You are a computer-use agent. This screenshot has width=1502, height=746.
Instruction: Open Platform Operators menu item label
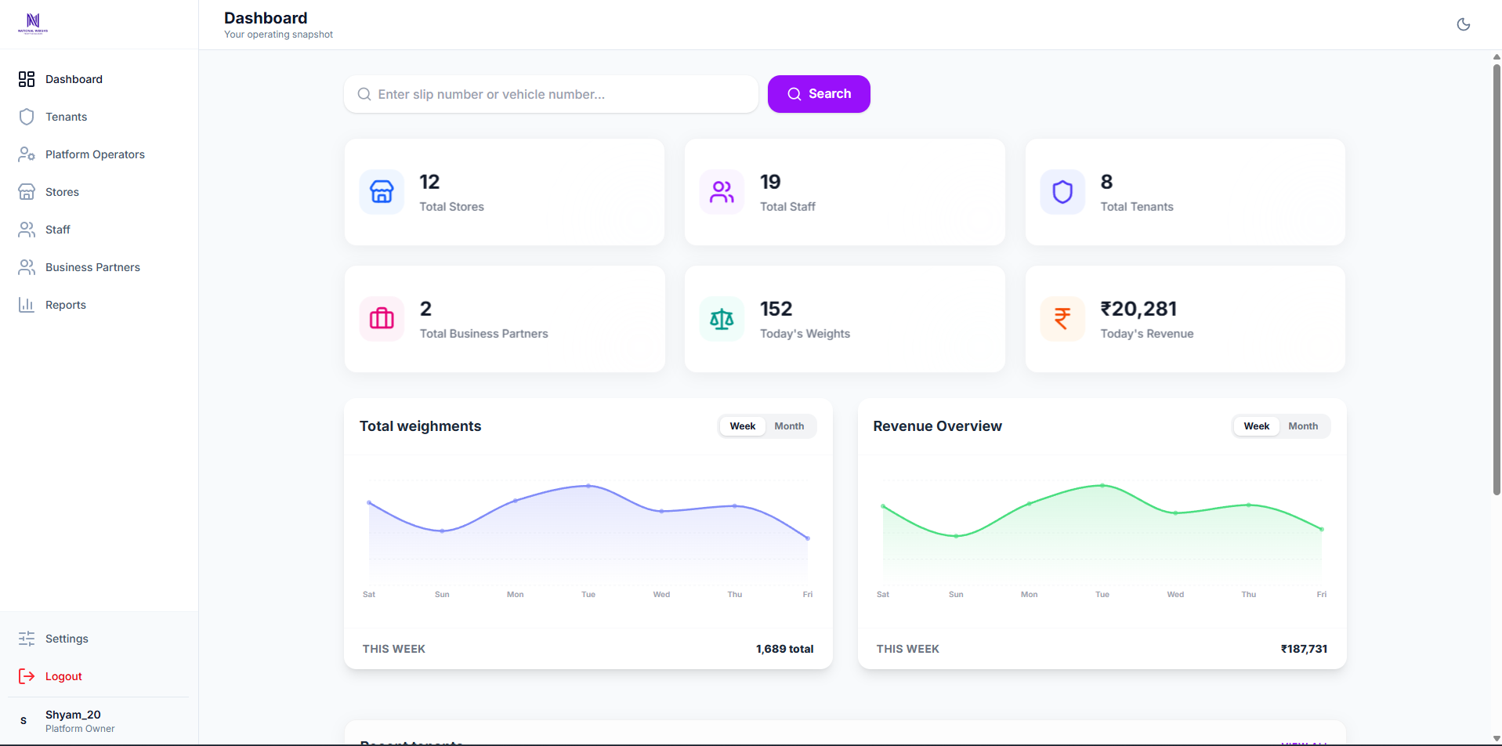point(95,154)
